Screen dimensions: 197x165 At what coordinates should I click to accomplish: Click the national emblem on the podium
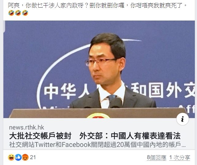coord(98,116)
